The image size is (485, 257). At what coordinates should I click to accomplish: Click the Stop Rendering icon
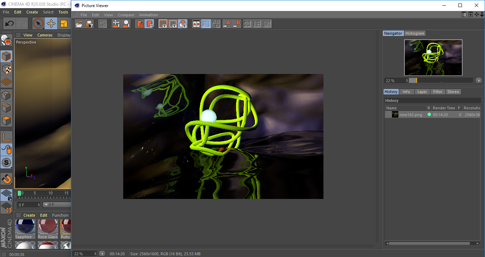click(x=103, y=24)
